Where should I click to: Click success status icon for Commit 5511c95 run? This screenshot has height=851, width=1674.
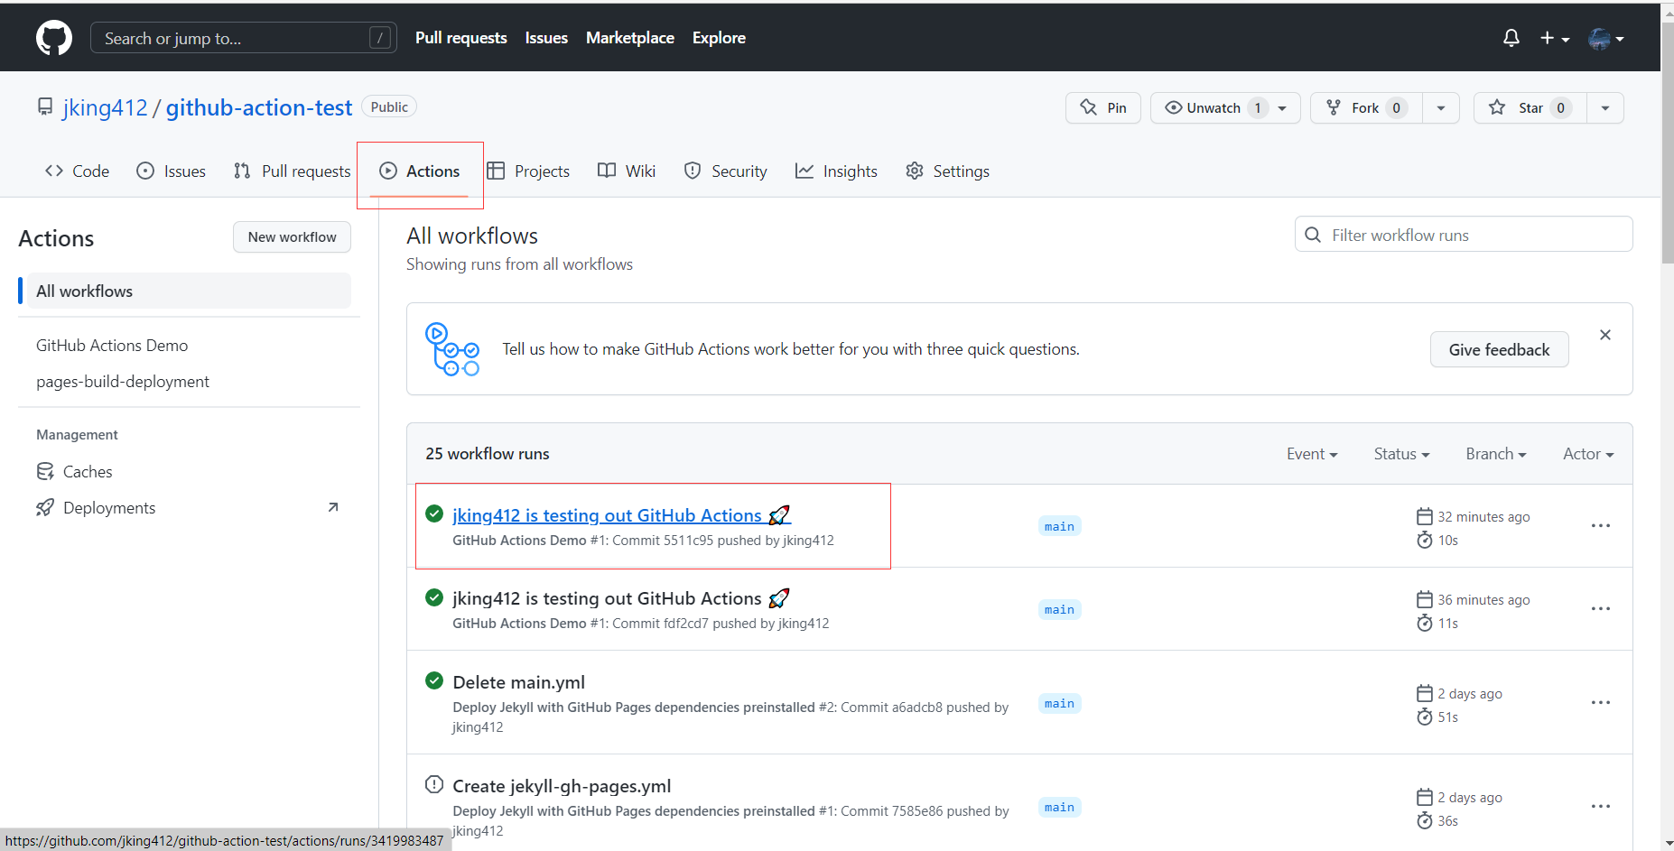[x=434, y=513]
